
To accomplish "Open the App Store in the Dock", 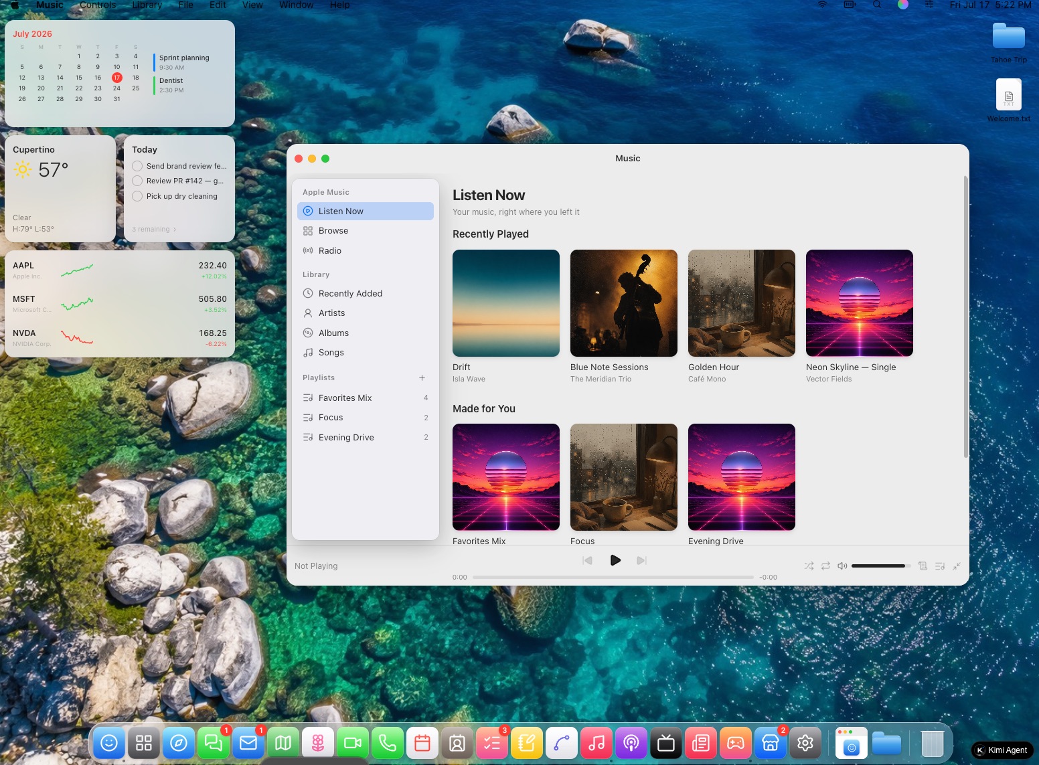I will pyautogui.click(x=771, y=743).
